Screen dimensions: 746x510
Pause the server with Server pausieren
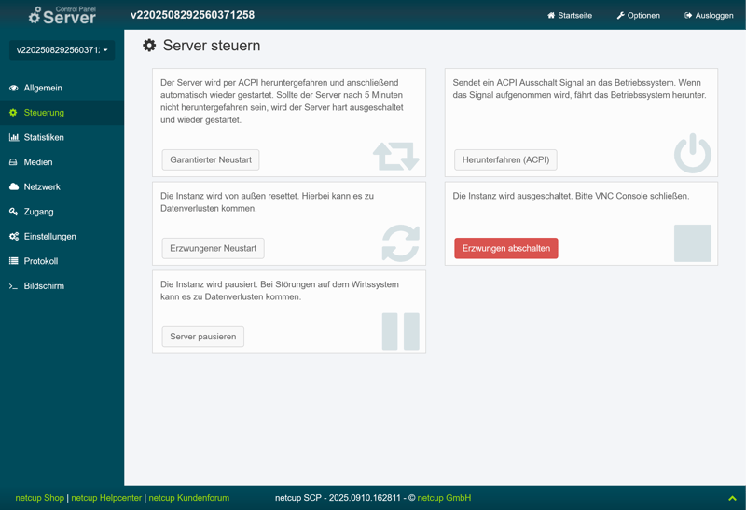pos(202,337)
